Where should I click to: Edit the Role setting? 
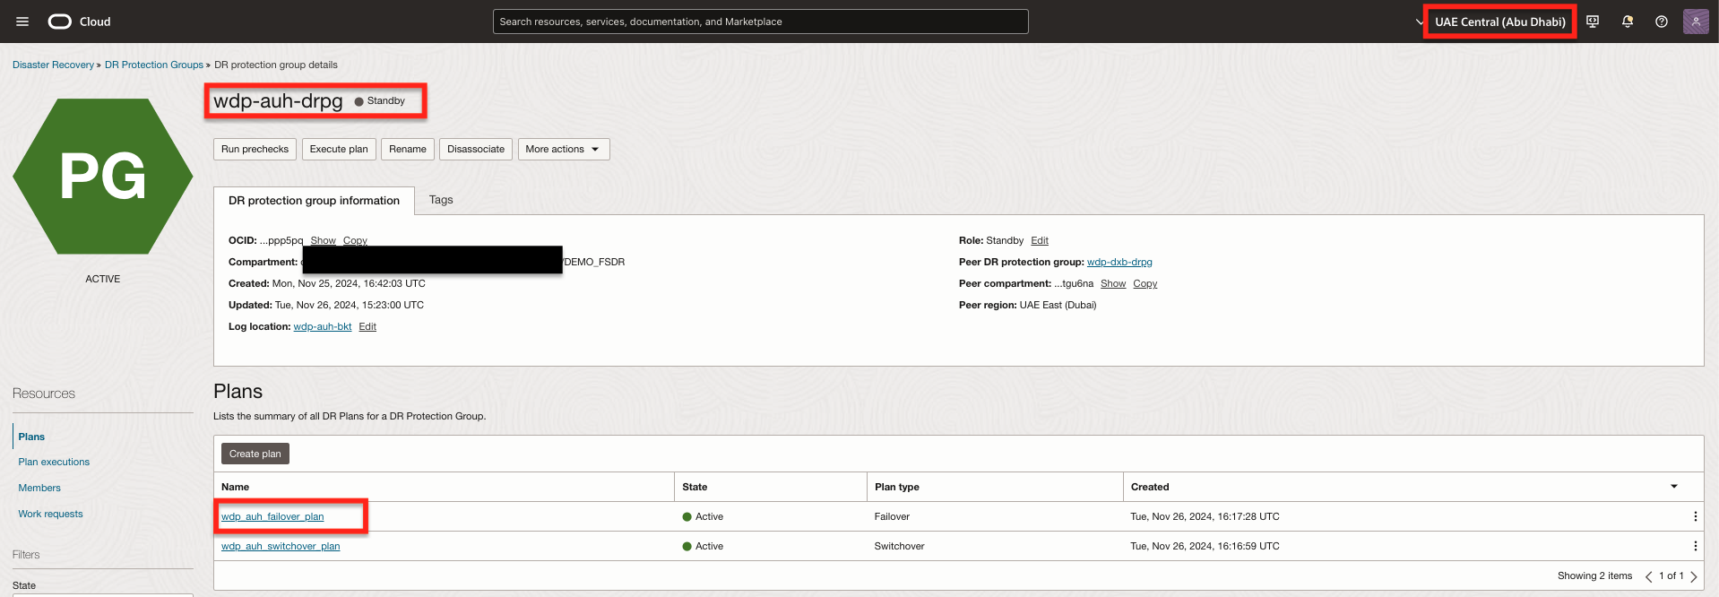(x=1040, y=240)
